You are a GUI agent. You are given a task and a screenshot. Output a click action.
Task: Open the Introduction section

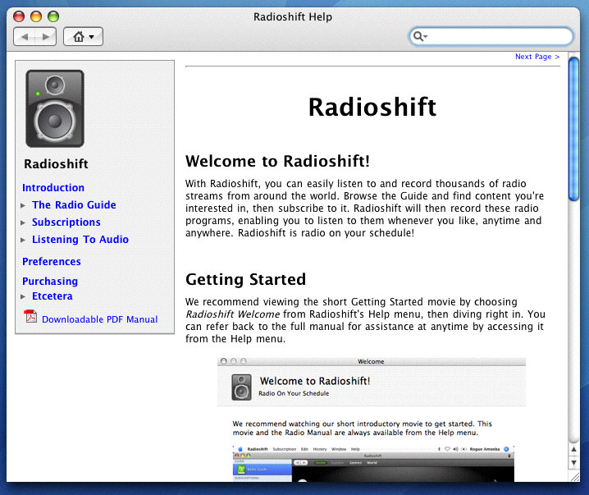coord(53,187)
